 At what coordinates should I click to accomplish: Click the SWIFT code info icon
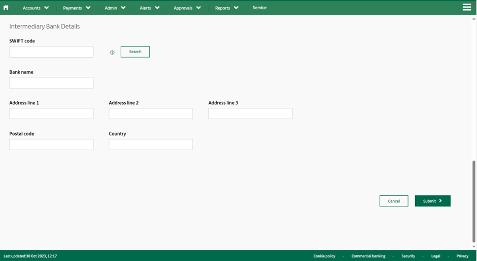(x=112, y=52)
